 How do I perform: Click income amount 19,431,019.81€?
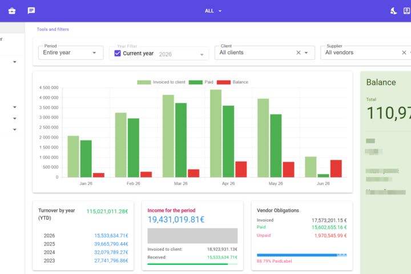click(176, 219)
